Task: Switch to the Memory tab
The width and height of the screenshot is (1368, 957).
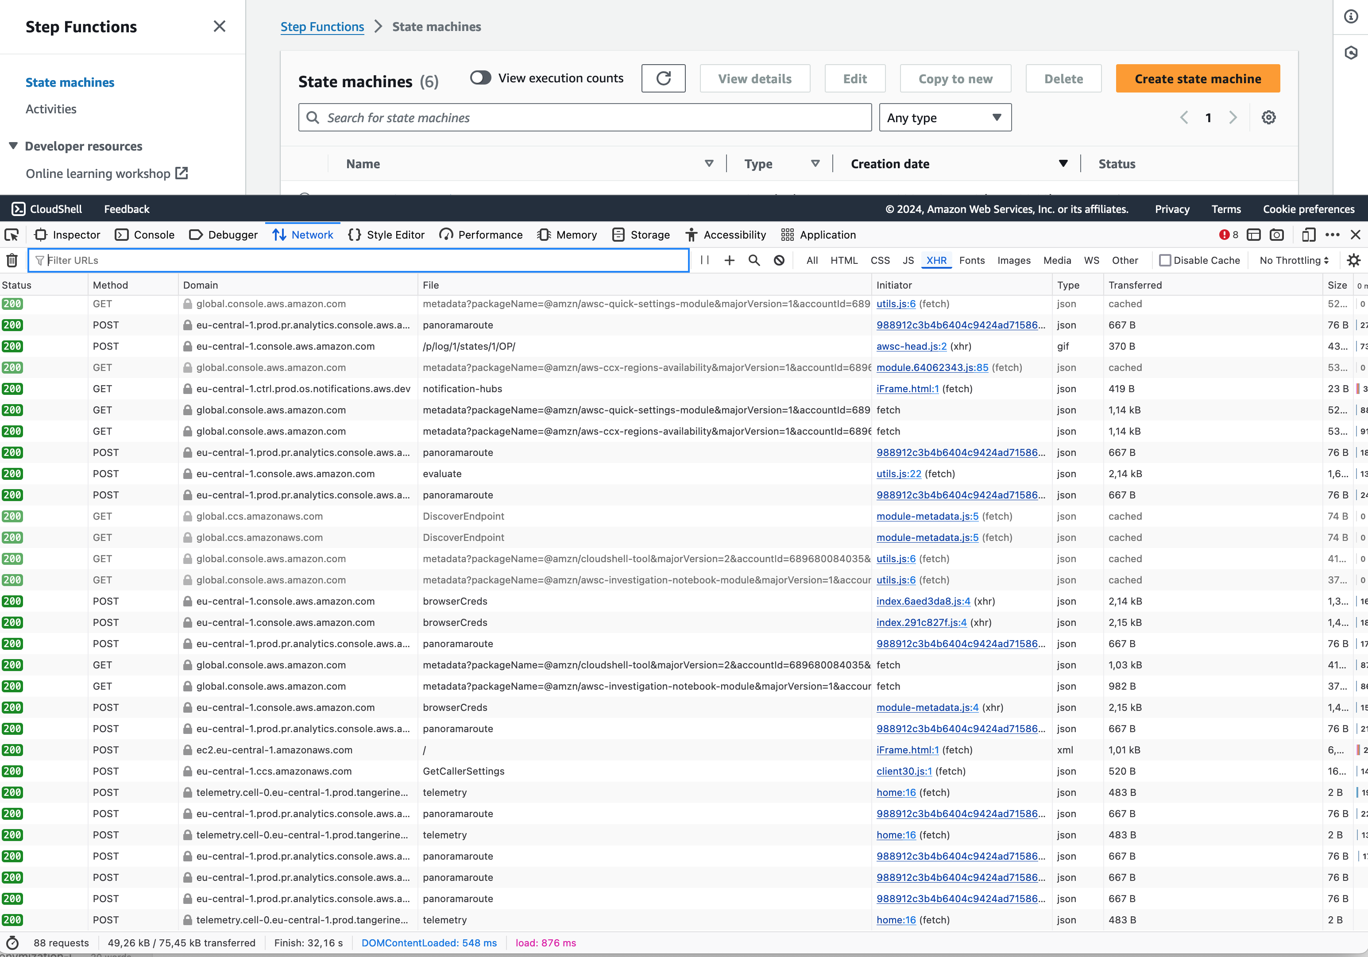Action: [567, 235]
